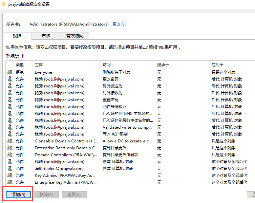
Task: Click 允许 in the 海伦 row
Action: pyautogui.click(x=20, y=169)
